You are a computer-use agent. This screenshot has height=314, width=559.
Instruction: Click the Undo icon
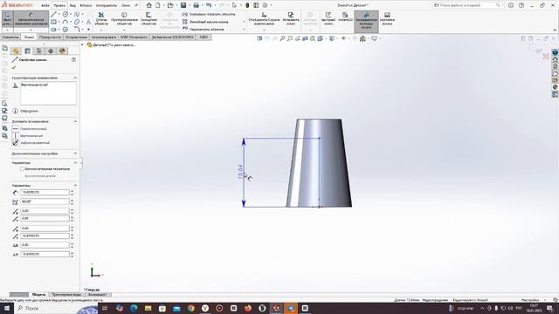tap(209, 5)
